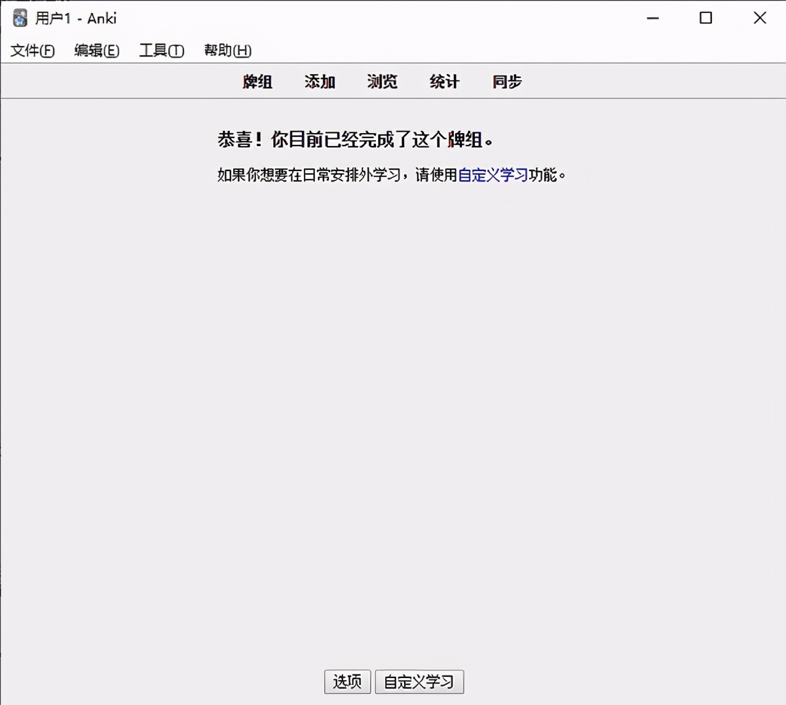Click the Anki icon in the title bar
This screenshot has width=786, height=705.
click(x=20, y=18)
